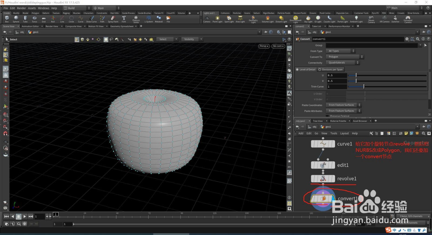Open the Render menu
Image resolution: width=432 pixels, height=235 pixels.
click(22, 8)
